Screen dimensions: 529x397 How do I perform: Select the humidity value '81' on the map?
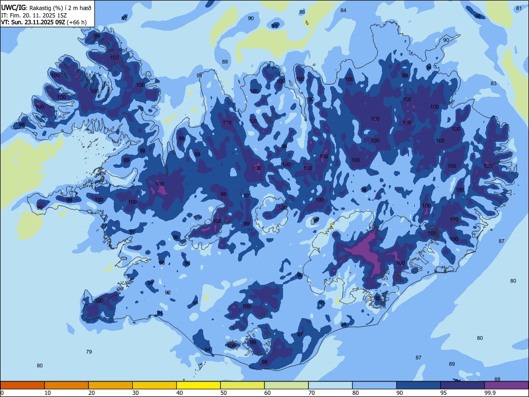tap(519, 8)
